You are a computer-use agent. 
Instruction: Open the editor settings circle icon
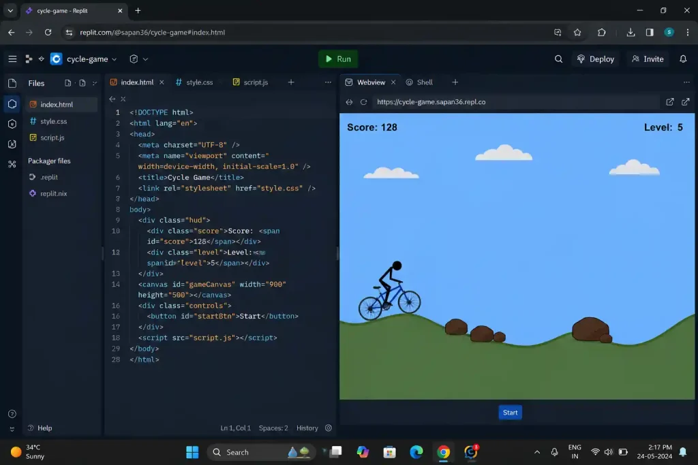[x=329, y=428]
